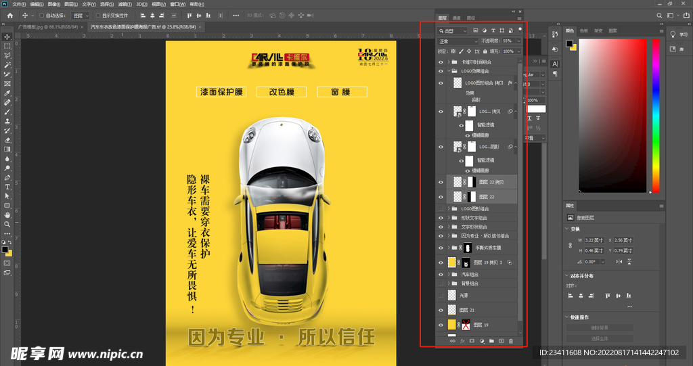
Task: Collapse the LOGO效果组合 group
Action: (x=449, y=70)
